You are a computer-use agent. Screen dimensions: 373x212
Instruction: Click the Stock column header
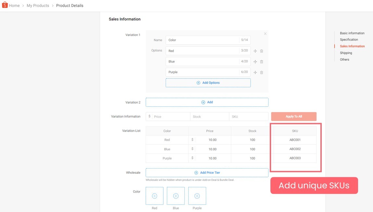coord(252,131)
